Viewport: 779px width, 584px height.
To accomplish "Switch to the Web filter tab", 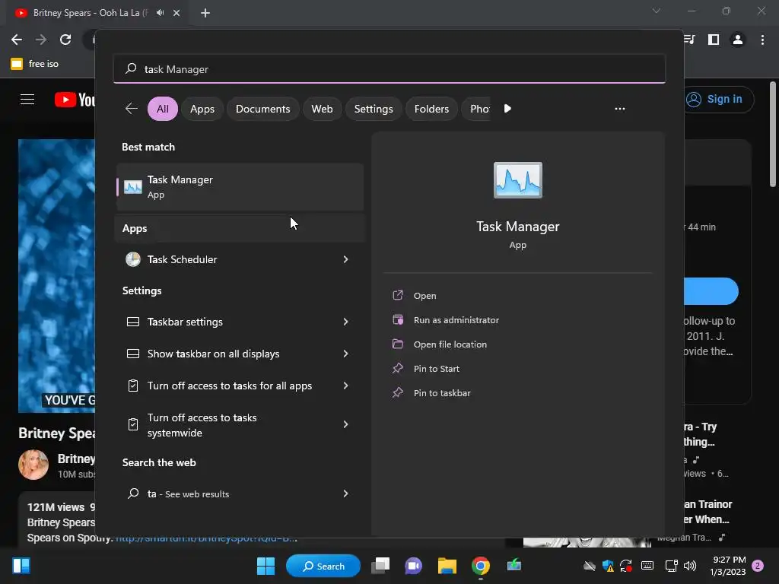I will point(322,109).
